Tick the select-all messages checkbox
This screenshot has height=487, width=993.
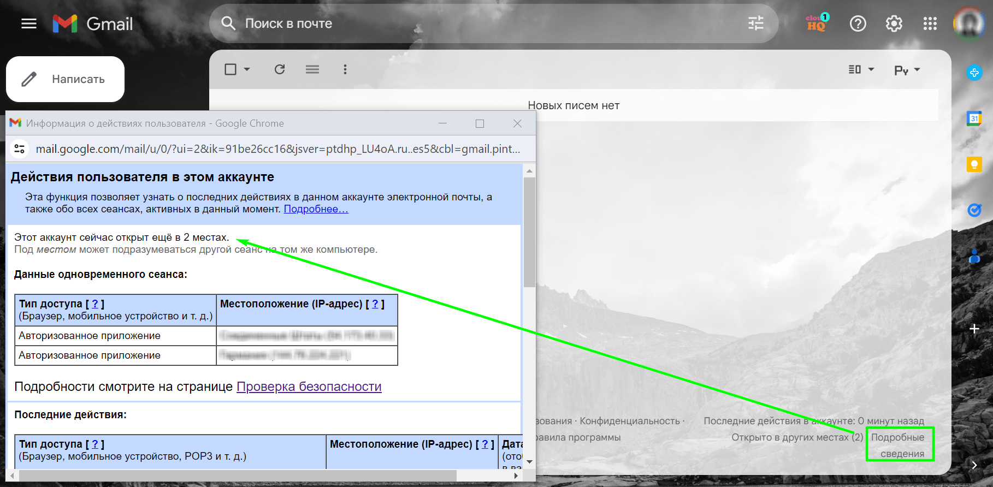(230, 69)
